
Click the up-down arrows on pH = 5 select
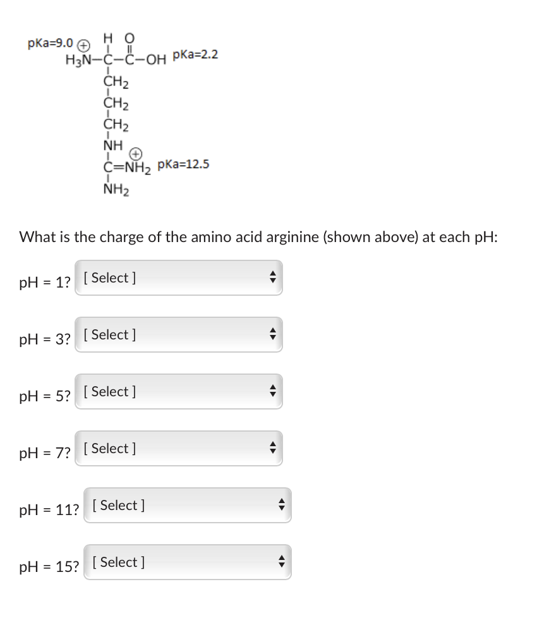(272, 391)
